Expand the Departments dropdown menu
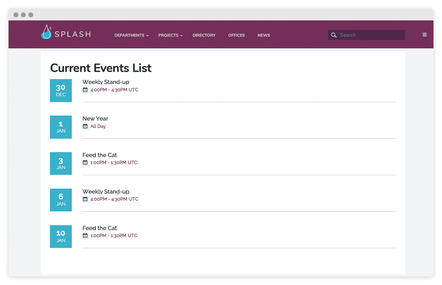 [131, 36]
